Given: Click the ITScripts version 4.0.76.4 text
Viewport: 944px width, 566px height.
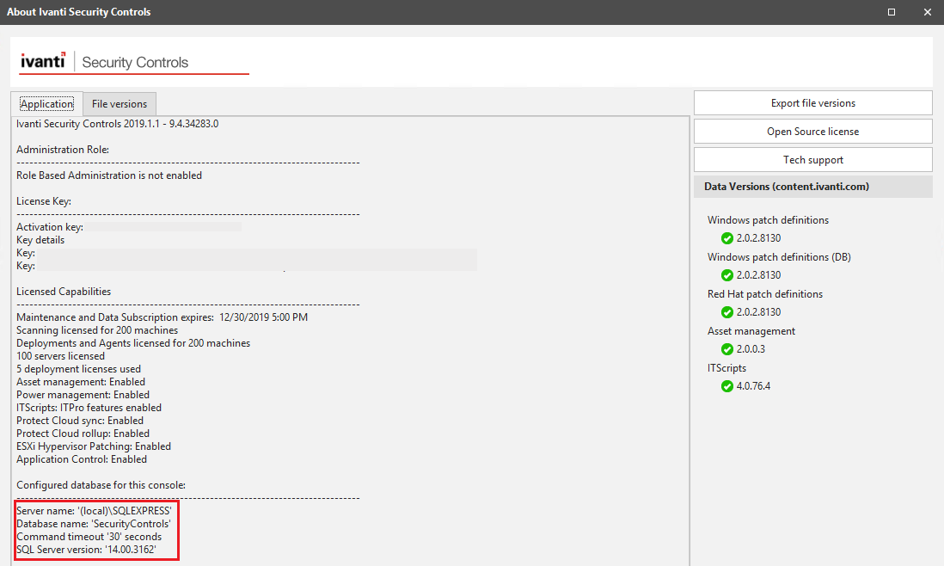Looking at the screenshot, I should (753, 386).
